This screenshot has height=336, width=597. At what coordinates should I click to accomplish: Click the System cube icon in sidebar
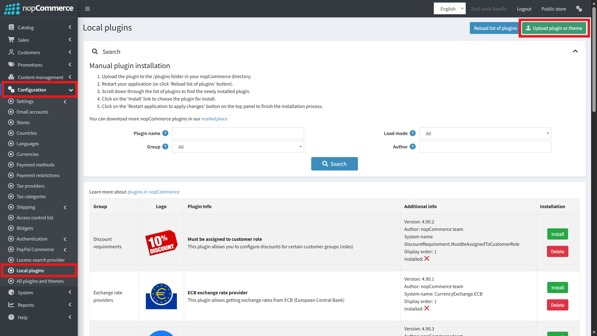[x=11, y=292]
